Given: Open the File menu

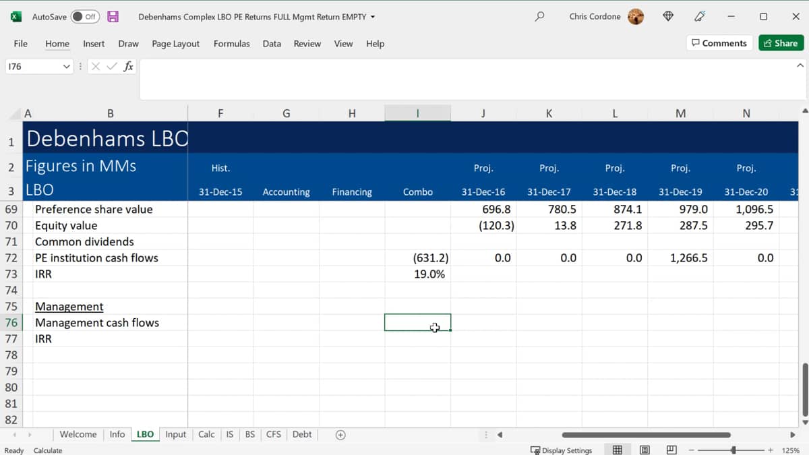Looking at the screenshot, I should coord(21,43).
